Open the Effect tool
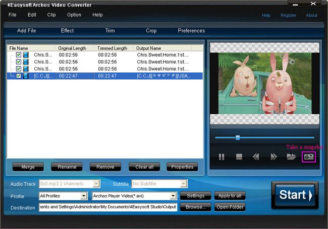This screenshot has height=229, width=328. pyautogui.click(x=67, y=31)
